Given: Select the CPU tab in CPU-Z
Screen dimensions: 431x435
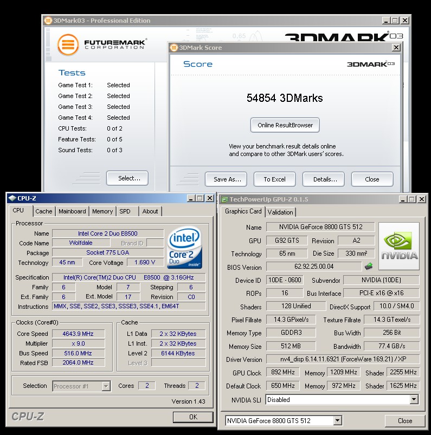Looking at the screenshot, I should (18, 210).
